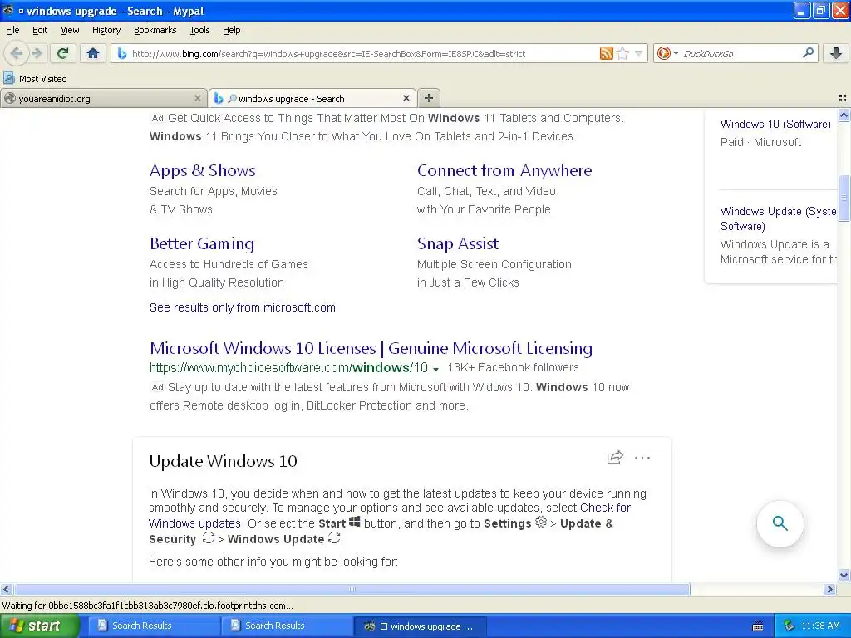
Task: Click the mychoicesoftware.com green URL
Action: click(288, 367)
